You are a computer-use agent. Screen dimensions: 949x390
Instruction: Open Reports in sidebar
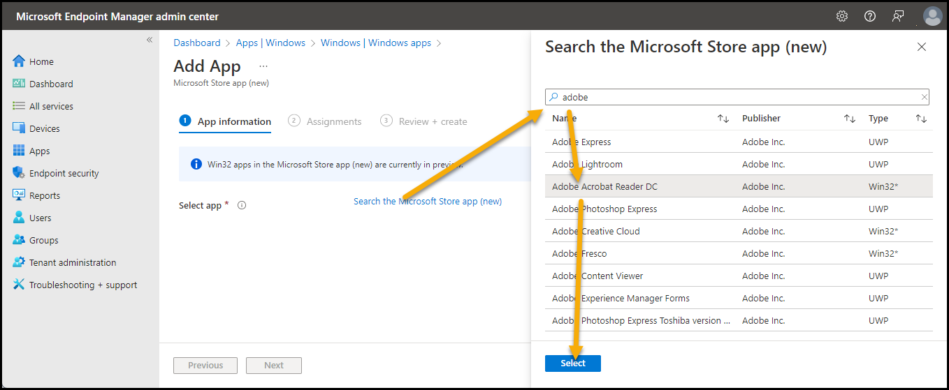click(x=45, y=195)
